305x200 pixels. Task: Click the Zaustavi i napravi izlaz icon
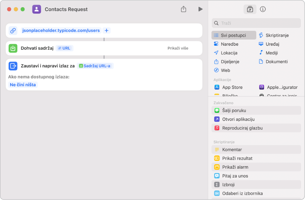point(13,66)
